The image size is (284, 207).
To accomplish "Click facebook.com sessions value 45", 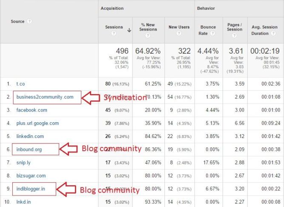I will pyautogui.click(x=108, y=110).
